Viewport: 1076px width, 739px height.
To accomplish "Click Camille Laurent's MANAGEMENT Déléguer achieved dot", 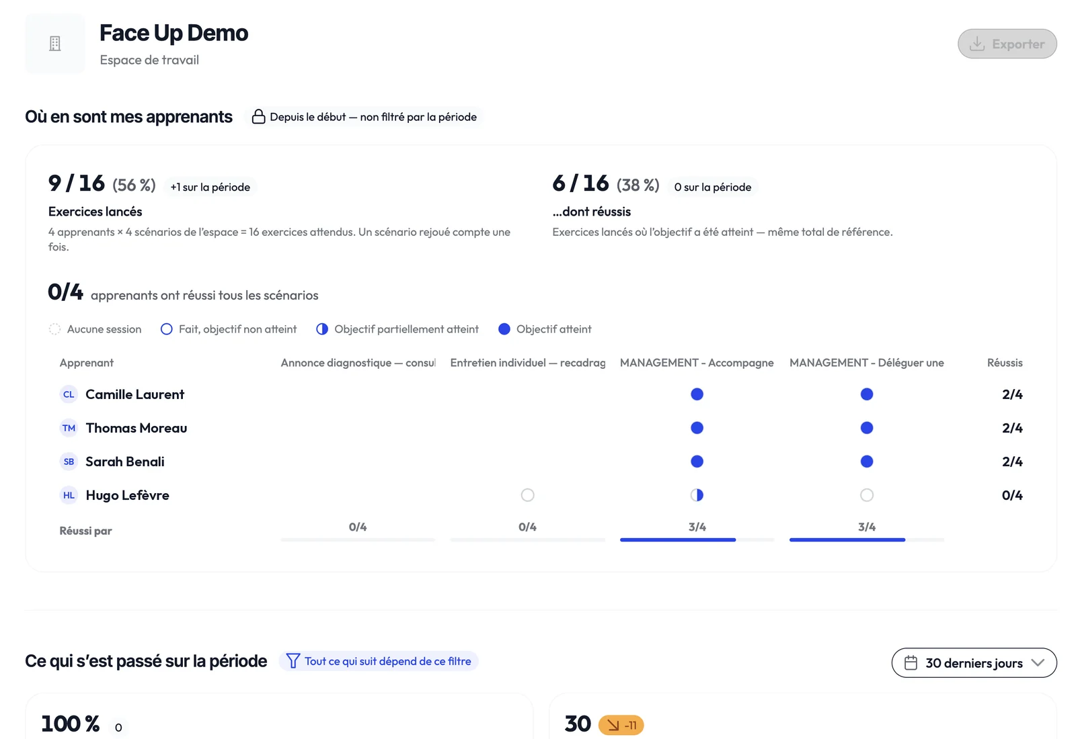I will click(867, 394).
